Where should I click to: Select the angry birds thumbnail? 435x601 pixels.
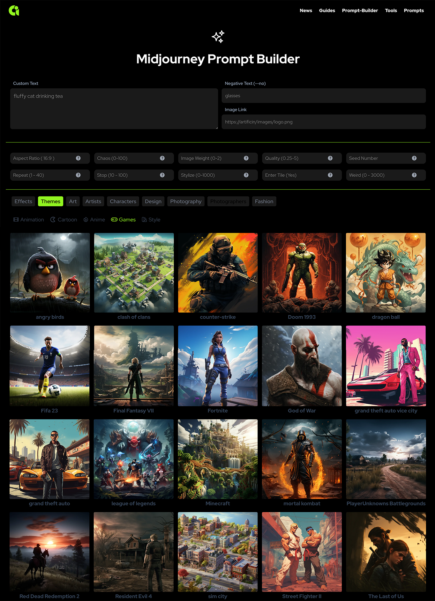(50, 273)
